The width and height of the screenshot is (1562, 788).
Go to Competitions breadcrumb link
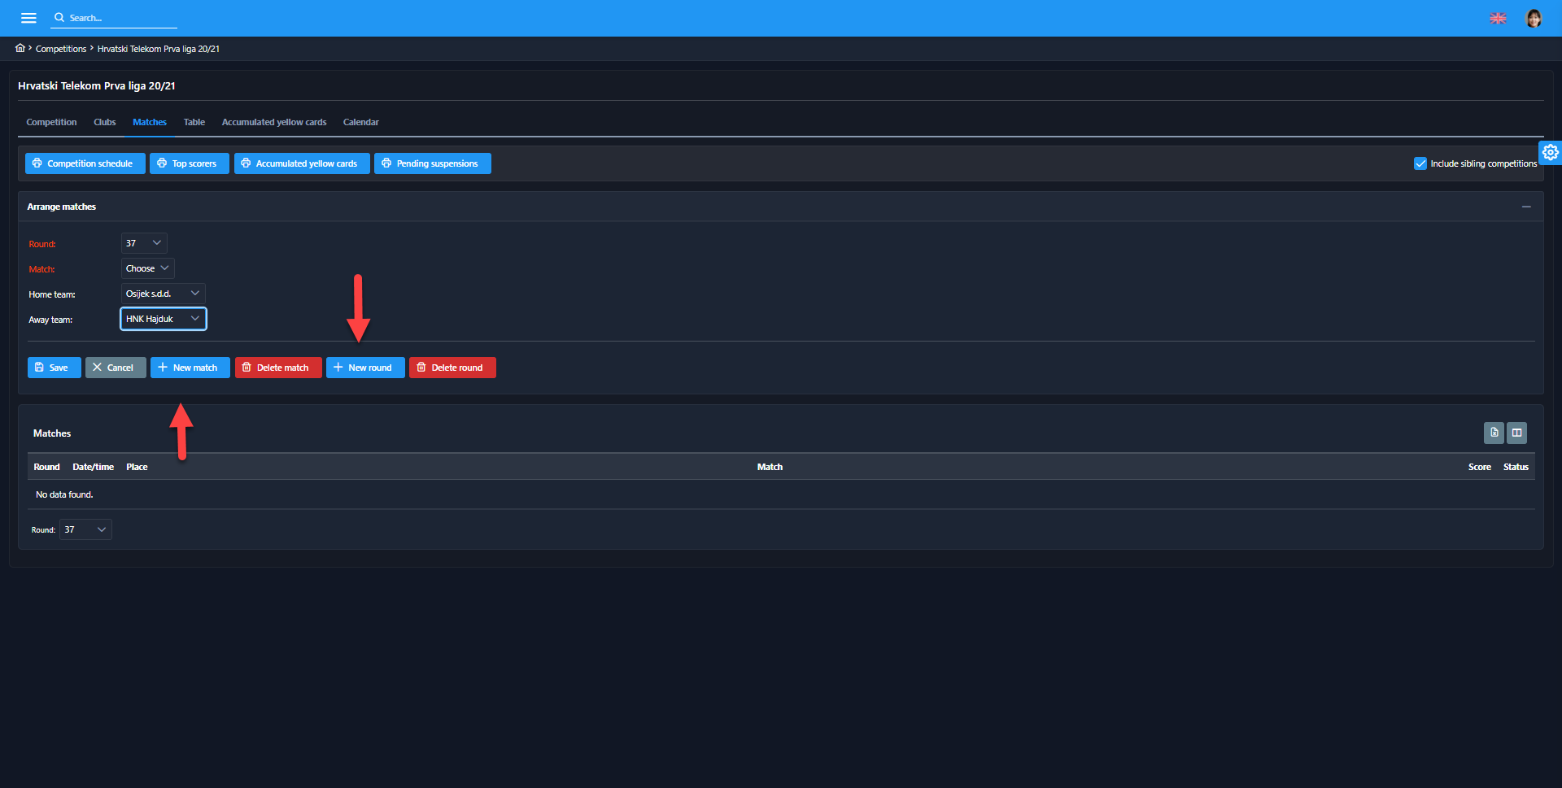[x=61, y=49]
